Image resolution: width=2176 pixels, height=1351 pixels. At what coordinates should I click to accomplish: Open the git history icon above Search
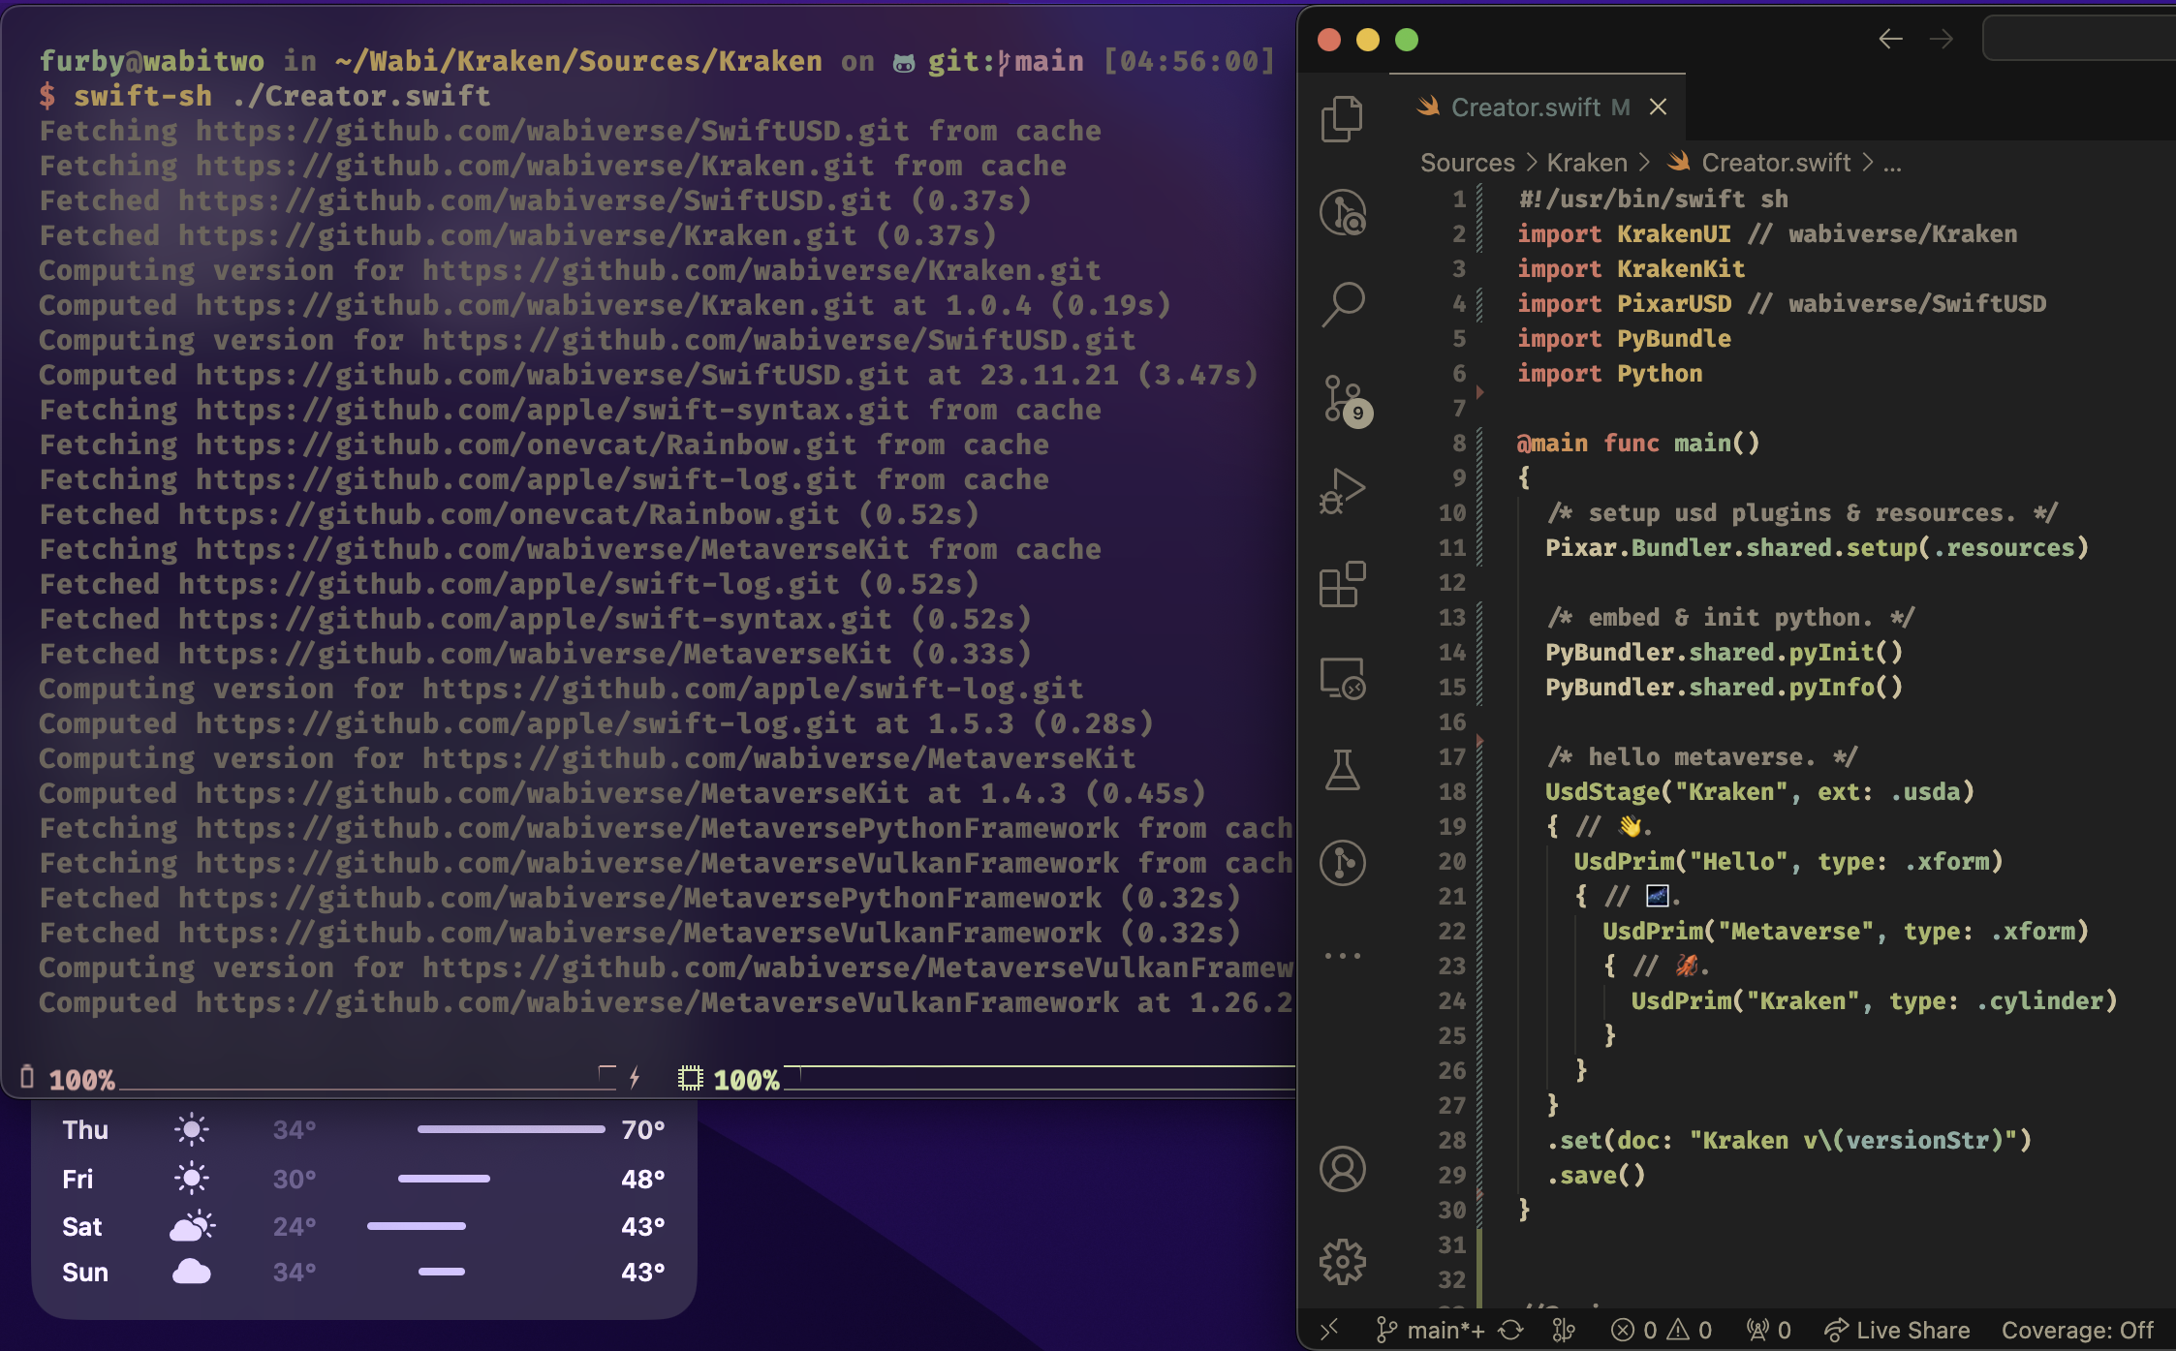[x=1343, y=212]
